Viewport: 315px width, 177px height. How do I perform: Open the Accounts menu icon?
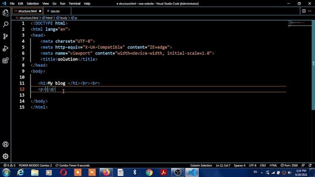tap(5, 144)
